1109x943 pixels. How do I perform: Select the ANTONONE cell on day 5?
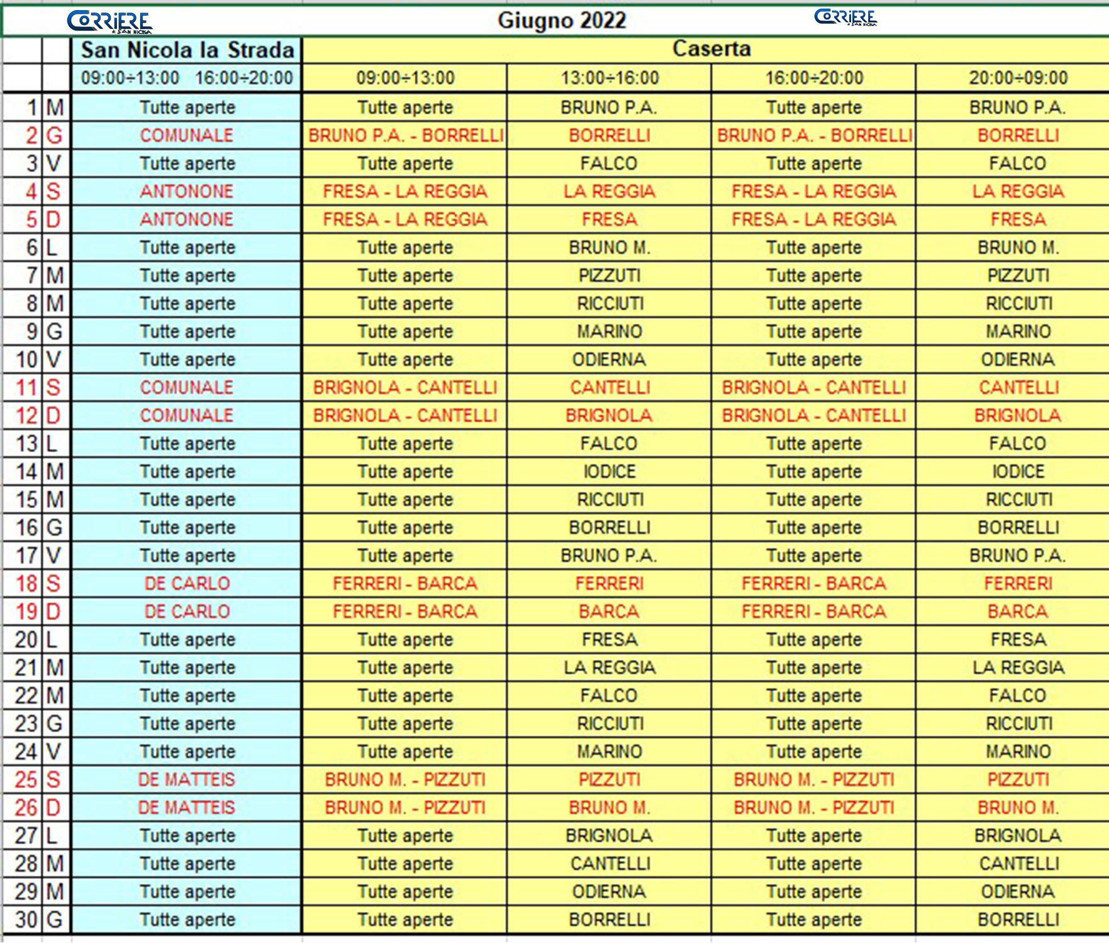coord(187,219)
